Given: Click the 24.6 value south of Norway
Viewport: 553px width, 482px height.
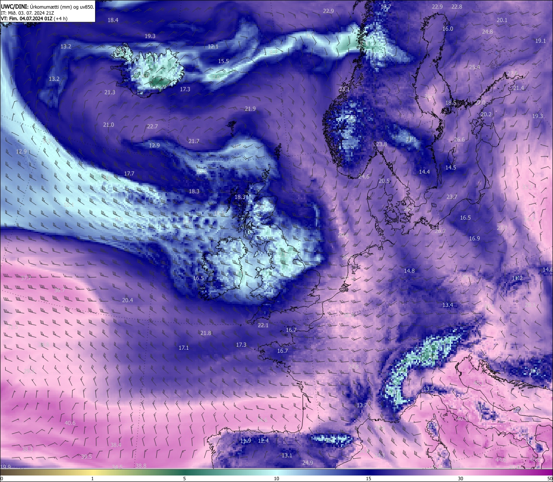Looking at the screenshot, I should [x=364, y=176].
